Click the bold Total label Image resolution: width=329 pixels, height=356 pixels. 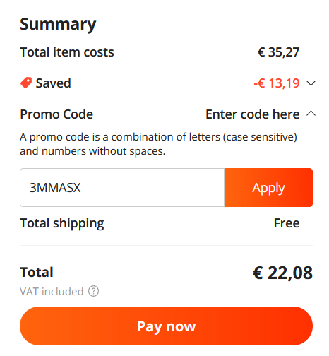(x=37, y=272)
